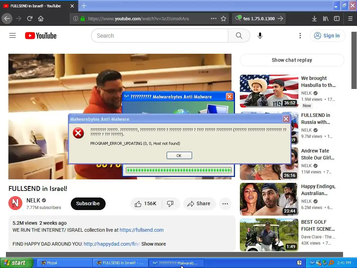Viewport: 357px width, 268px height.
Task: Open browser downloads panel
Action: 314,18
